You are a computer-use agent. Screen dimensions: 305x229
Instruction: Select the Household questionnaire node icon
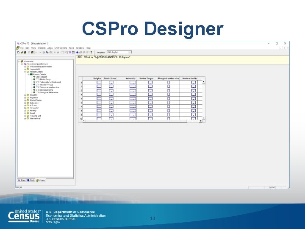25,64
